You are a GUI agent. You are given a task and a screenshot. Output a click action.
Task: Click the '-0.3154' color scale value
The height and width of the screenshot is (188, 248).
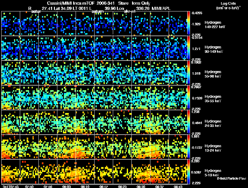point(197,38)
